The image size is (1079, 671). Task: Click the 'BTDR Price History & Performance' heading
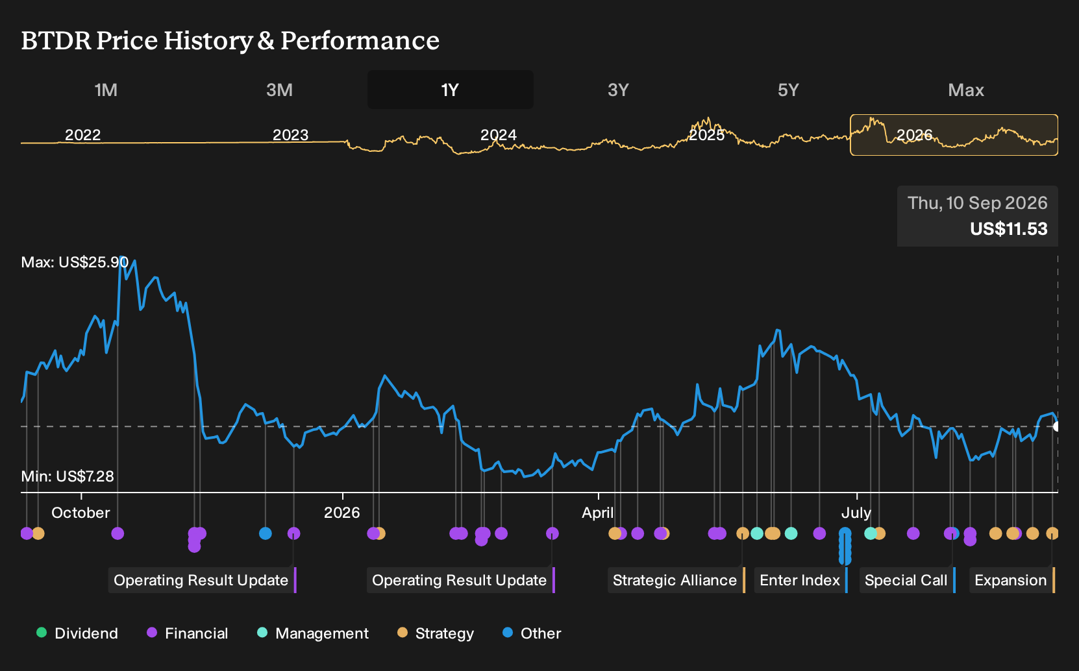point(230,40)
